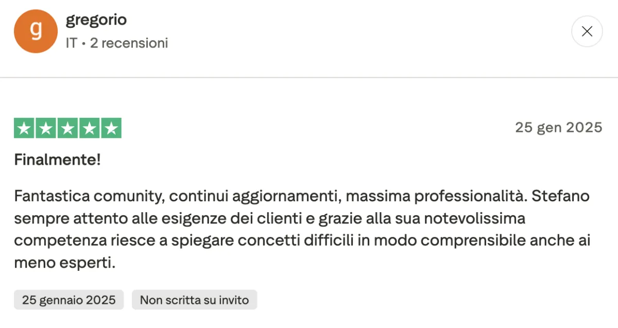Click the "Finalmente!" review title
618x328 pixels.
(x=57, y=160)
